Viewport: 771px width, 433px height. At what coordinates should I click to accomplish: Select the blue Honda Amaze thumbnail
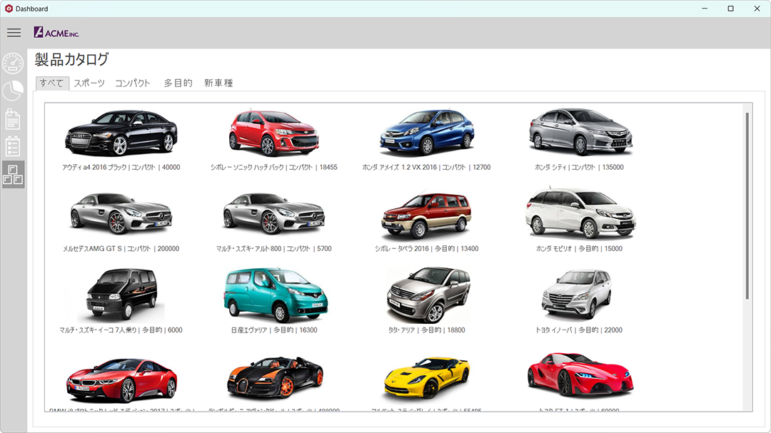426,133
